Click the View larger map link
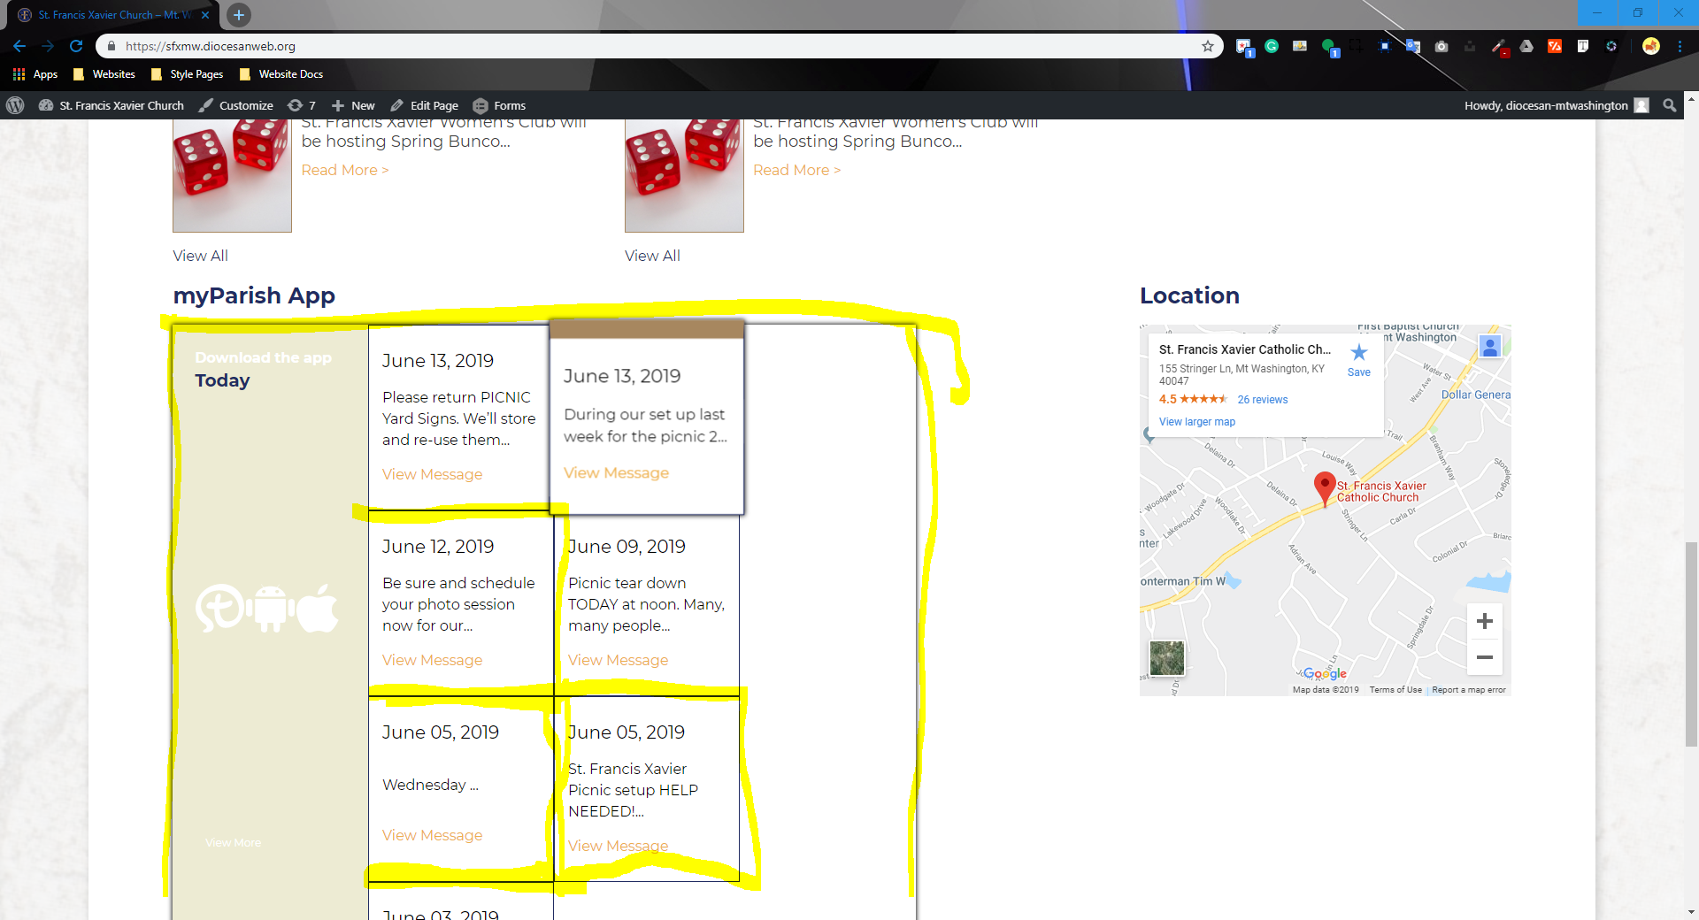The height and width of the screenshot is (920, 1699). [x=1196, y=422]
